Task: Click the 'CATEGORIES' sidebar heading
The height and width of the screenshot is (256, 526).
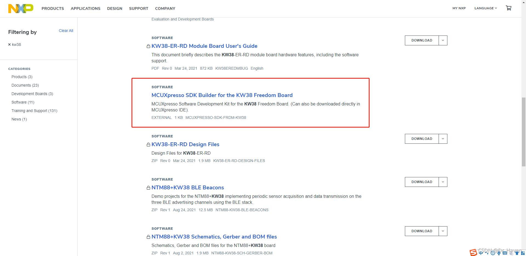Action: click(x=19, y=69)
